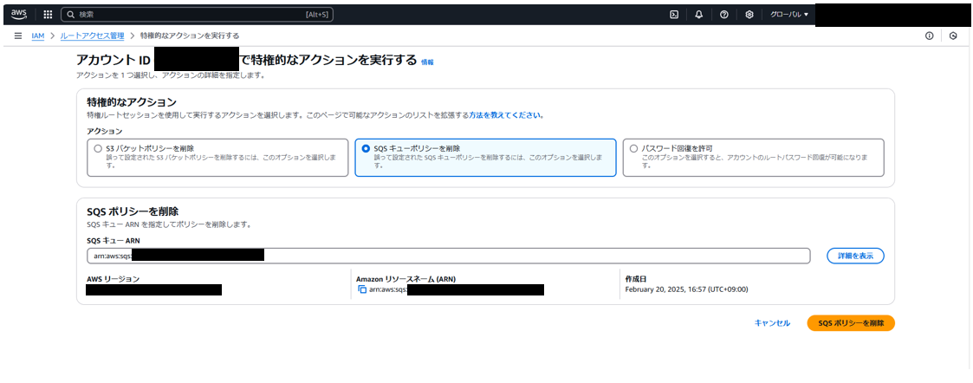The height and width of the screenshot is (383, 973).
Task: Open the help question mark icon
Action: click(724, 14)
